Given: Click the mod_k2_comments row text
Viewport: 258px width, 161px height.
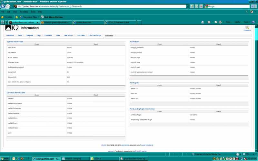Looking at the screenshot, I should (137, 48).
